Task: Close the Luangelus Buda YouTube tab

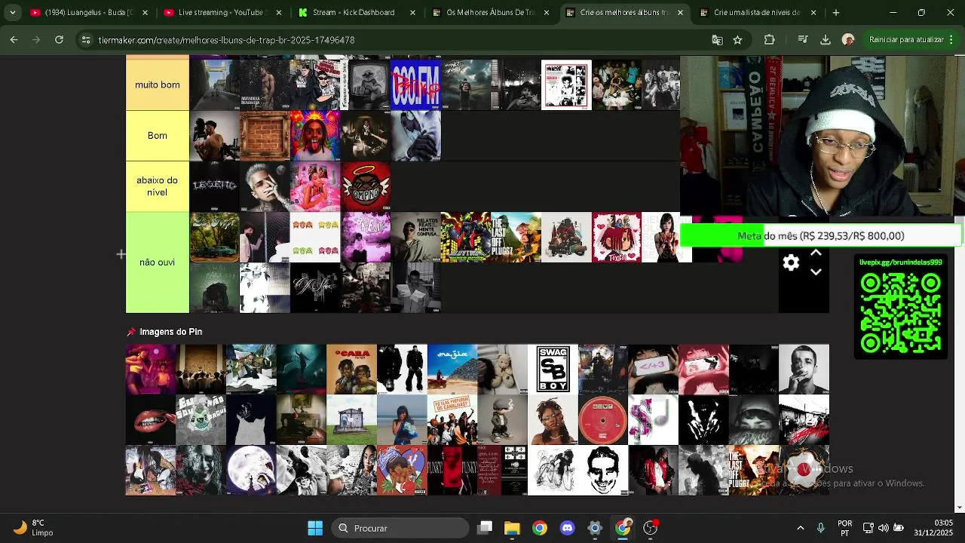Action: (x=146, y=13)
